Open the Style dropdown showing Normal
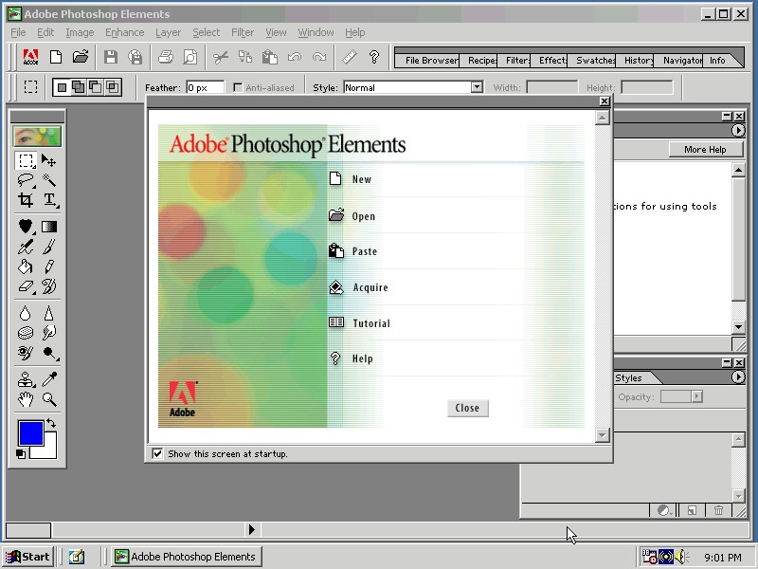The width and height of the screenshot is (758, 569). 477,87
